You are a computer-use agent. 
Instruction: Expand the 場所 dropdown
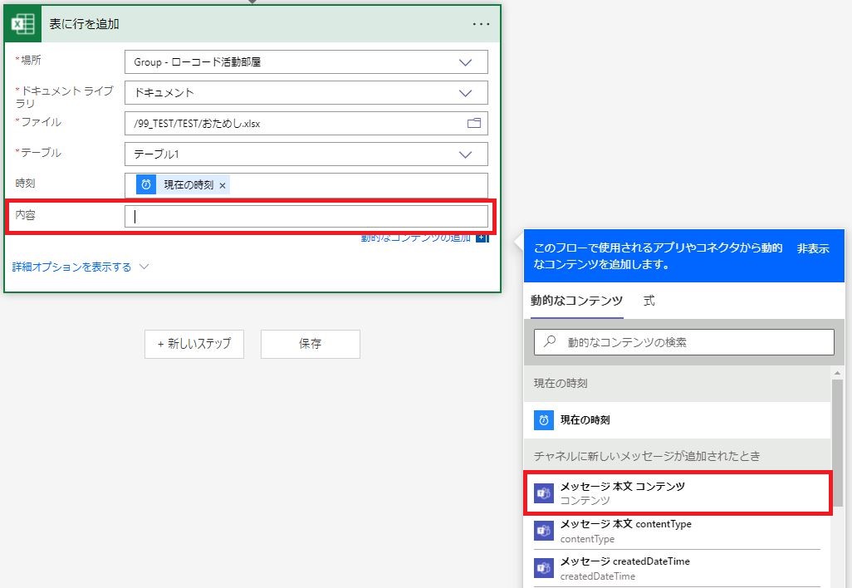coord(465,62)
